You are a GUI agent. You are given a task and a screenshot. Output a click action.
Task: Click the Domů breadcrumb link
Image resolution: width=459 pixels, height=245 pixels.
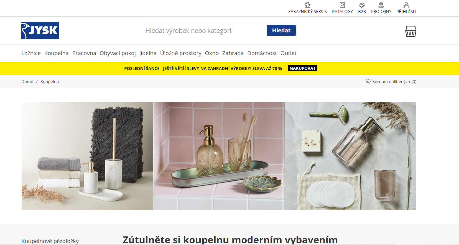click(27, 82)
